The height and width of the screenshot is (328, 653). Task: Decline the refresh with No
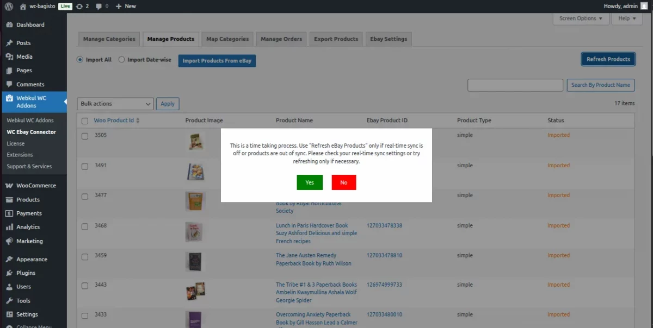[344, 182]
